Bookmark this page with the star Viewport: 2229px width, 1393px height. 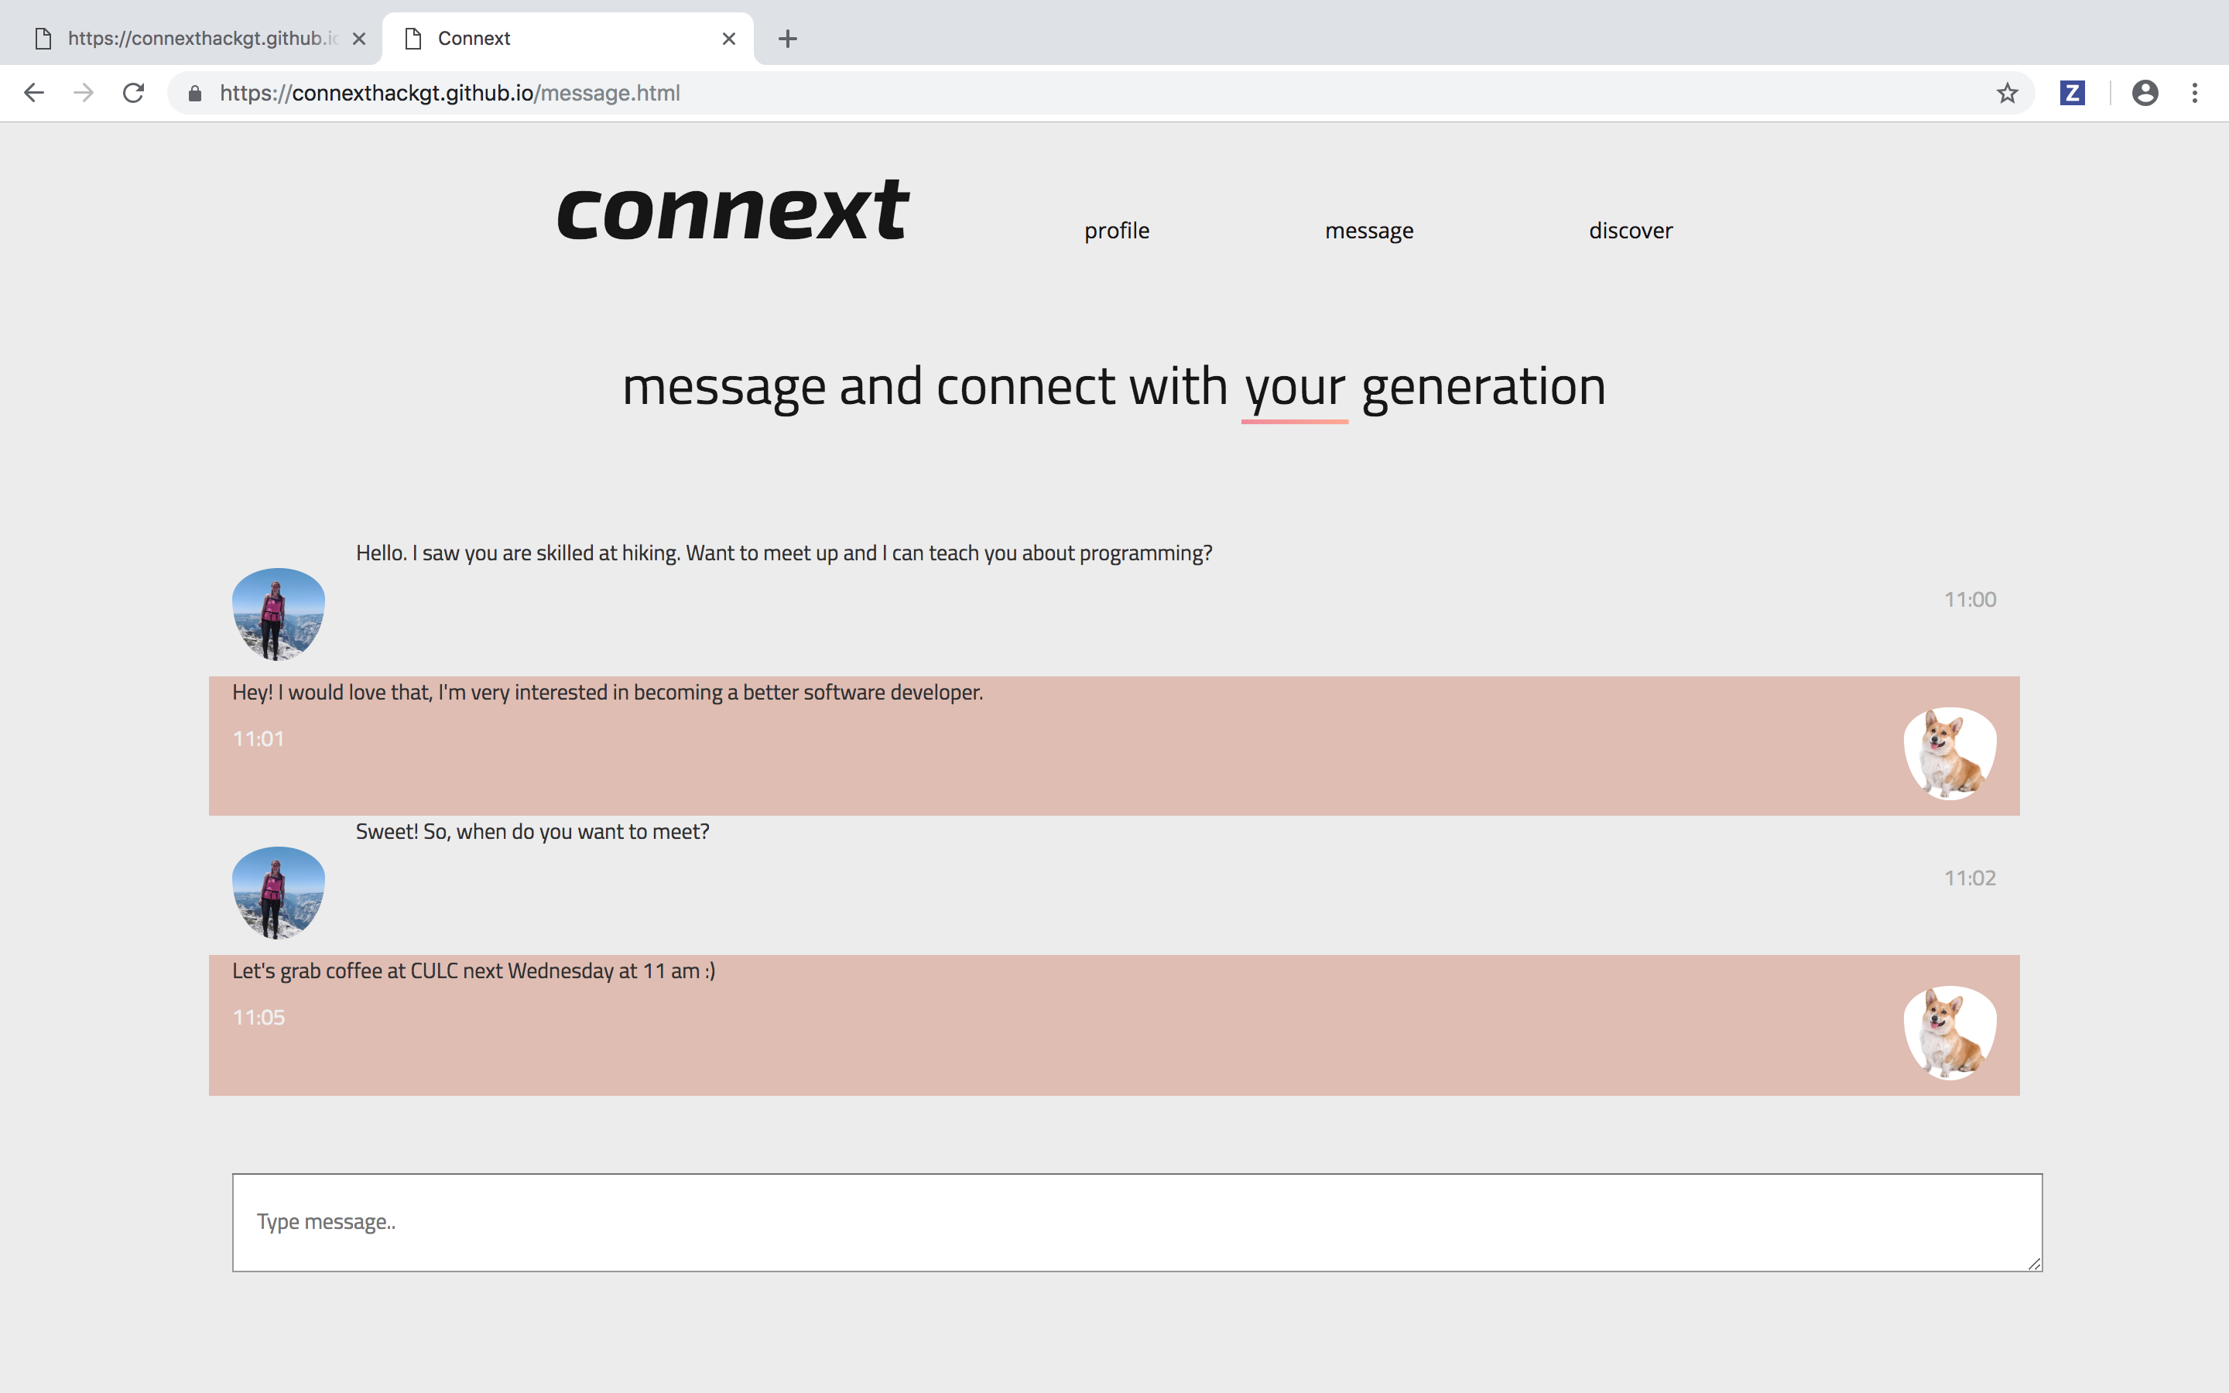(2007, 93)
